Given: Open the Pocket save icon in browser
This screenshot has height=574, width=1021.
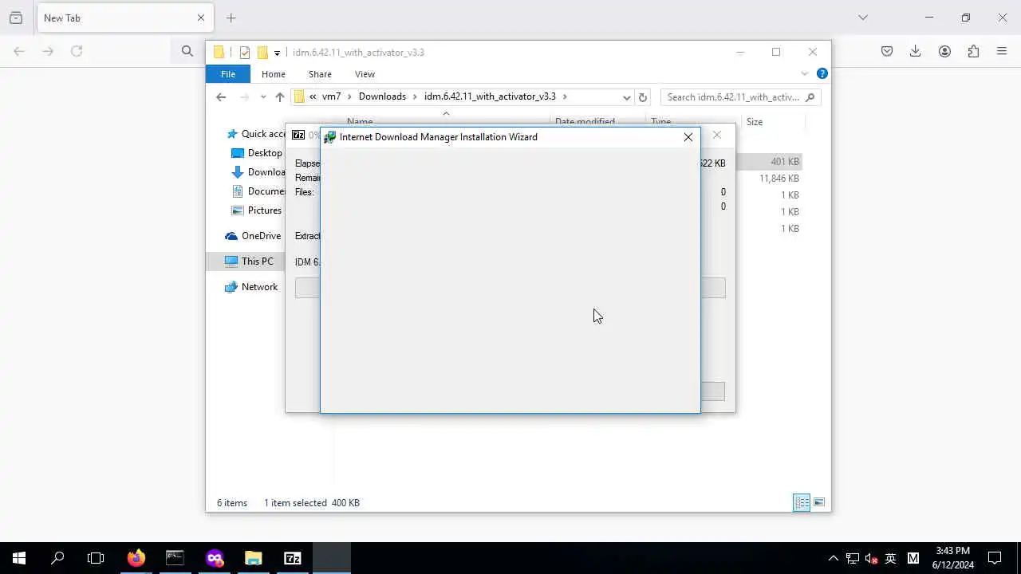Looking at the screenshot, I should [x=887, y=51].
